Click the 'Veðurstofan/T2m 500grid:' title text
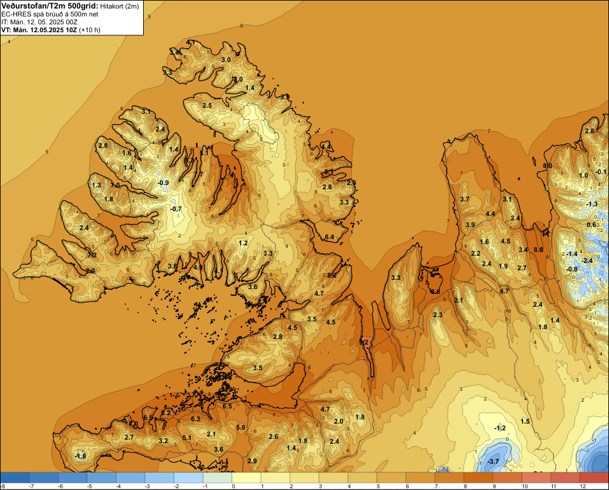The image size is (609, 490). coord(50,5)
